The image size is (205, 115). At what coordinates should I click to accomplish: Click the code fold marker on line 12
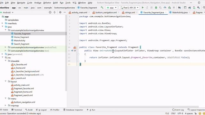(78, 54)
